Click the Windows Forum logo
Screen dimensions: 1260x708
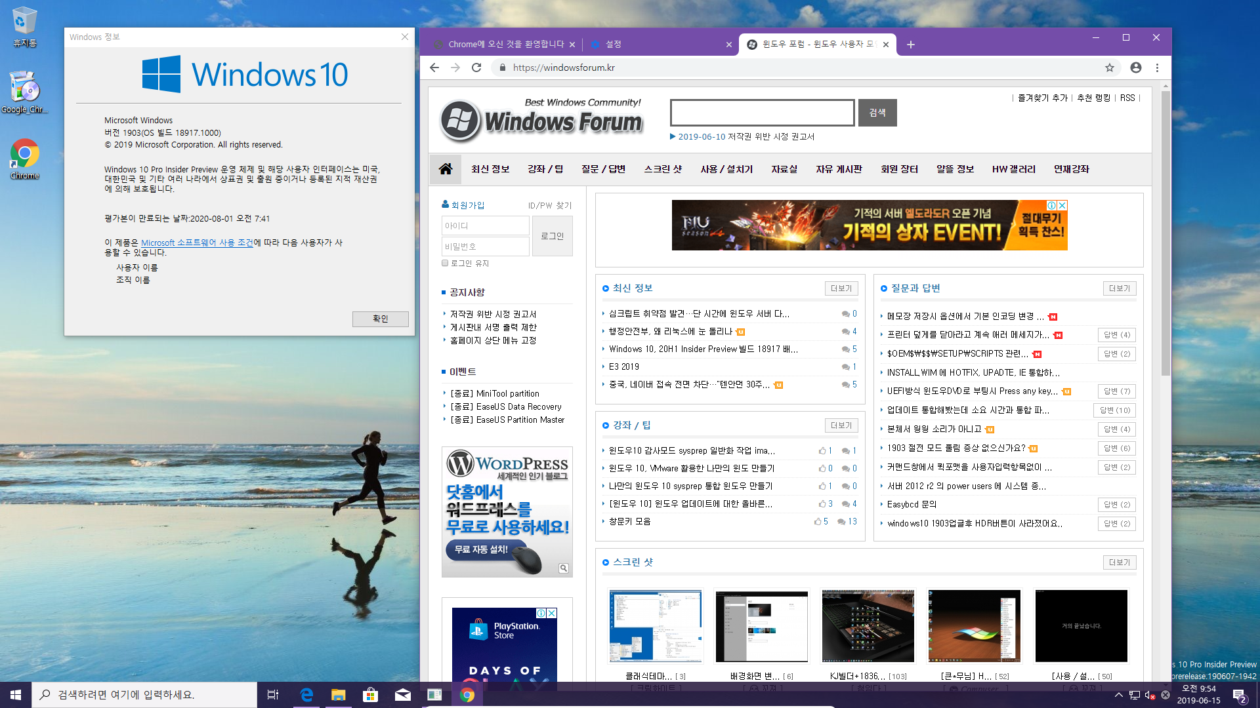[x=541, y=121]
